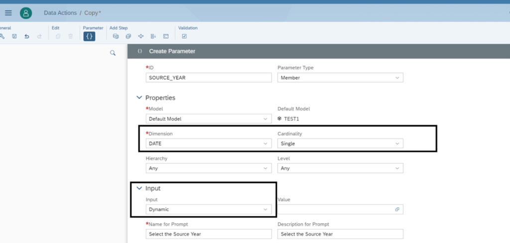
Task: Open the Cardinality dropdown showing Single
Action: (340, 143)
